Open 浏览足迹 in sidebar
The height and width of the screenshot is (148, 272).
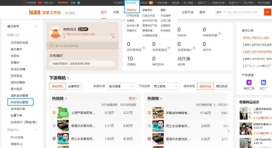pyautogui.click(x=16, y=76)
